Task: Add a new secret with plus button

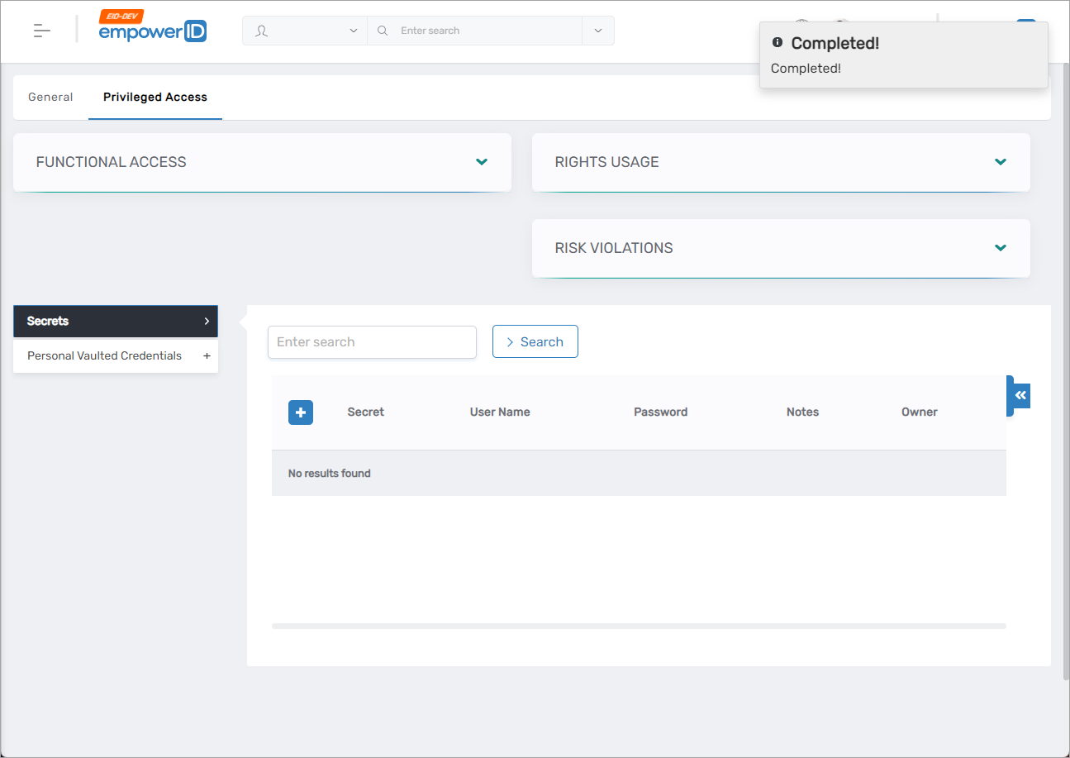Action: tap(301, 412)
